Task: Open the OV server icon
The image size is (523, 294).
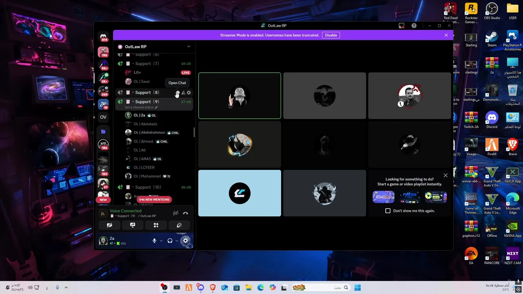Action: coord(103,117)
